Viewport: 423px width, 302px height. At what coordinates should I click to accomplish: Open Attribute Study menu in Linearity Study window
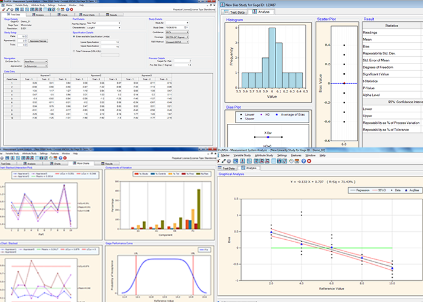264,155
